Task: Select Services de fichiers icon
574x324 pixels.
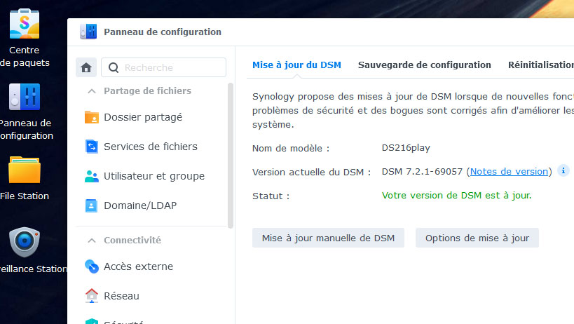Action: [x=92, y=147]
